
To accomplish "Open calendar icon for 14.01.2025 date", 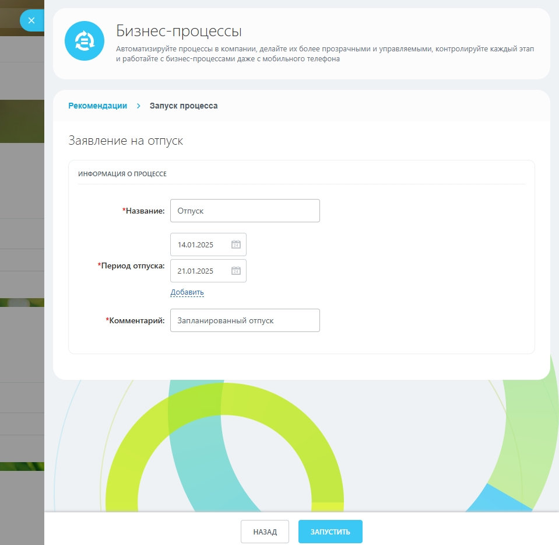I will tap(236, 244).
